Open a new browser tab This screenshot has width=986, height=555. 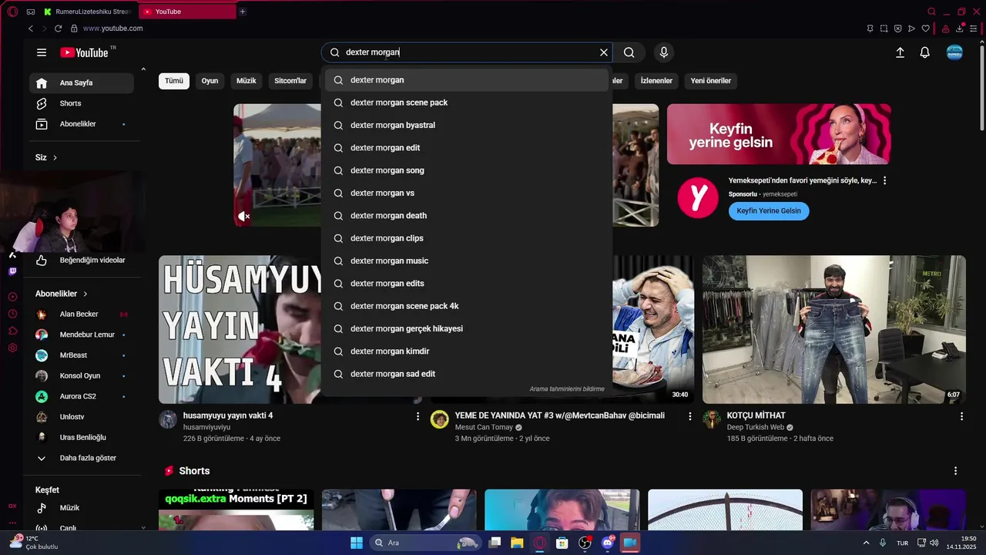243,12
